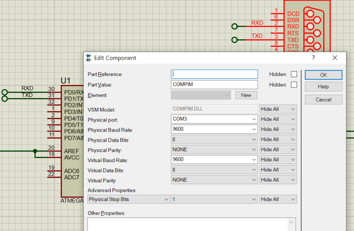The image size is (354, 231).
Task: Click the Edit Component dialog title icon
Action: pos(88,58)
